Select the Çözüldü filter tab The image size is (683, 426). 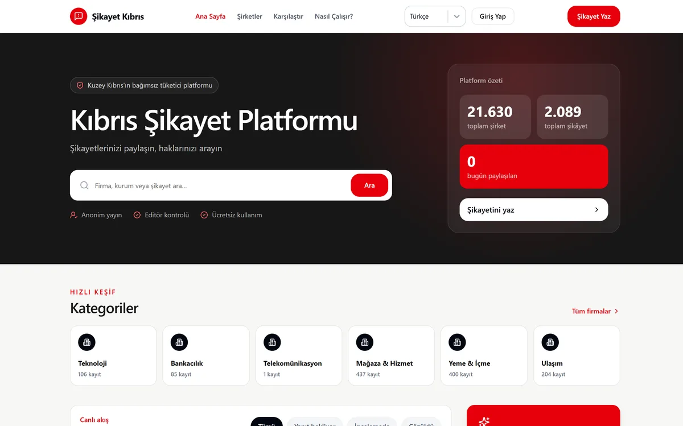tap(421, 422)
